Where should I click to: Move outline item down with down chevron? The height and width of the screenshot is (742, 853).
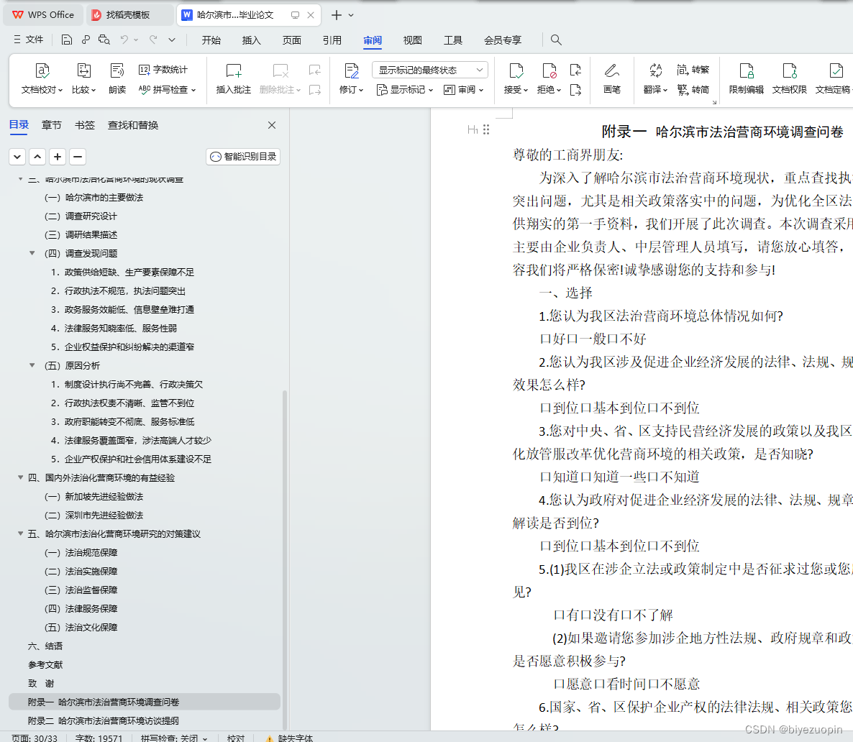[x=17, y=157]
